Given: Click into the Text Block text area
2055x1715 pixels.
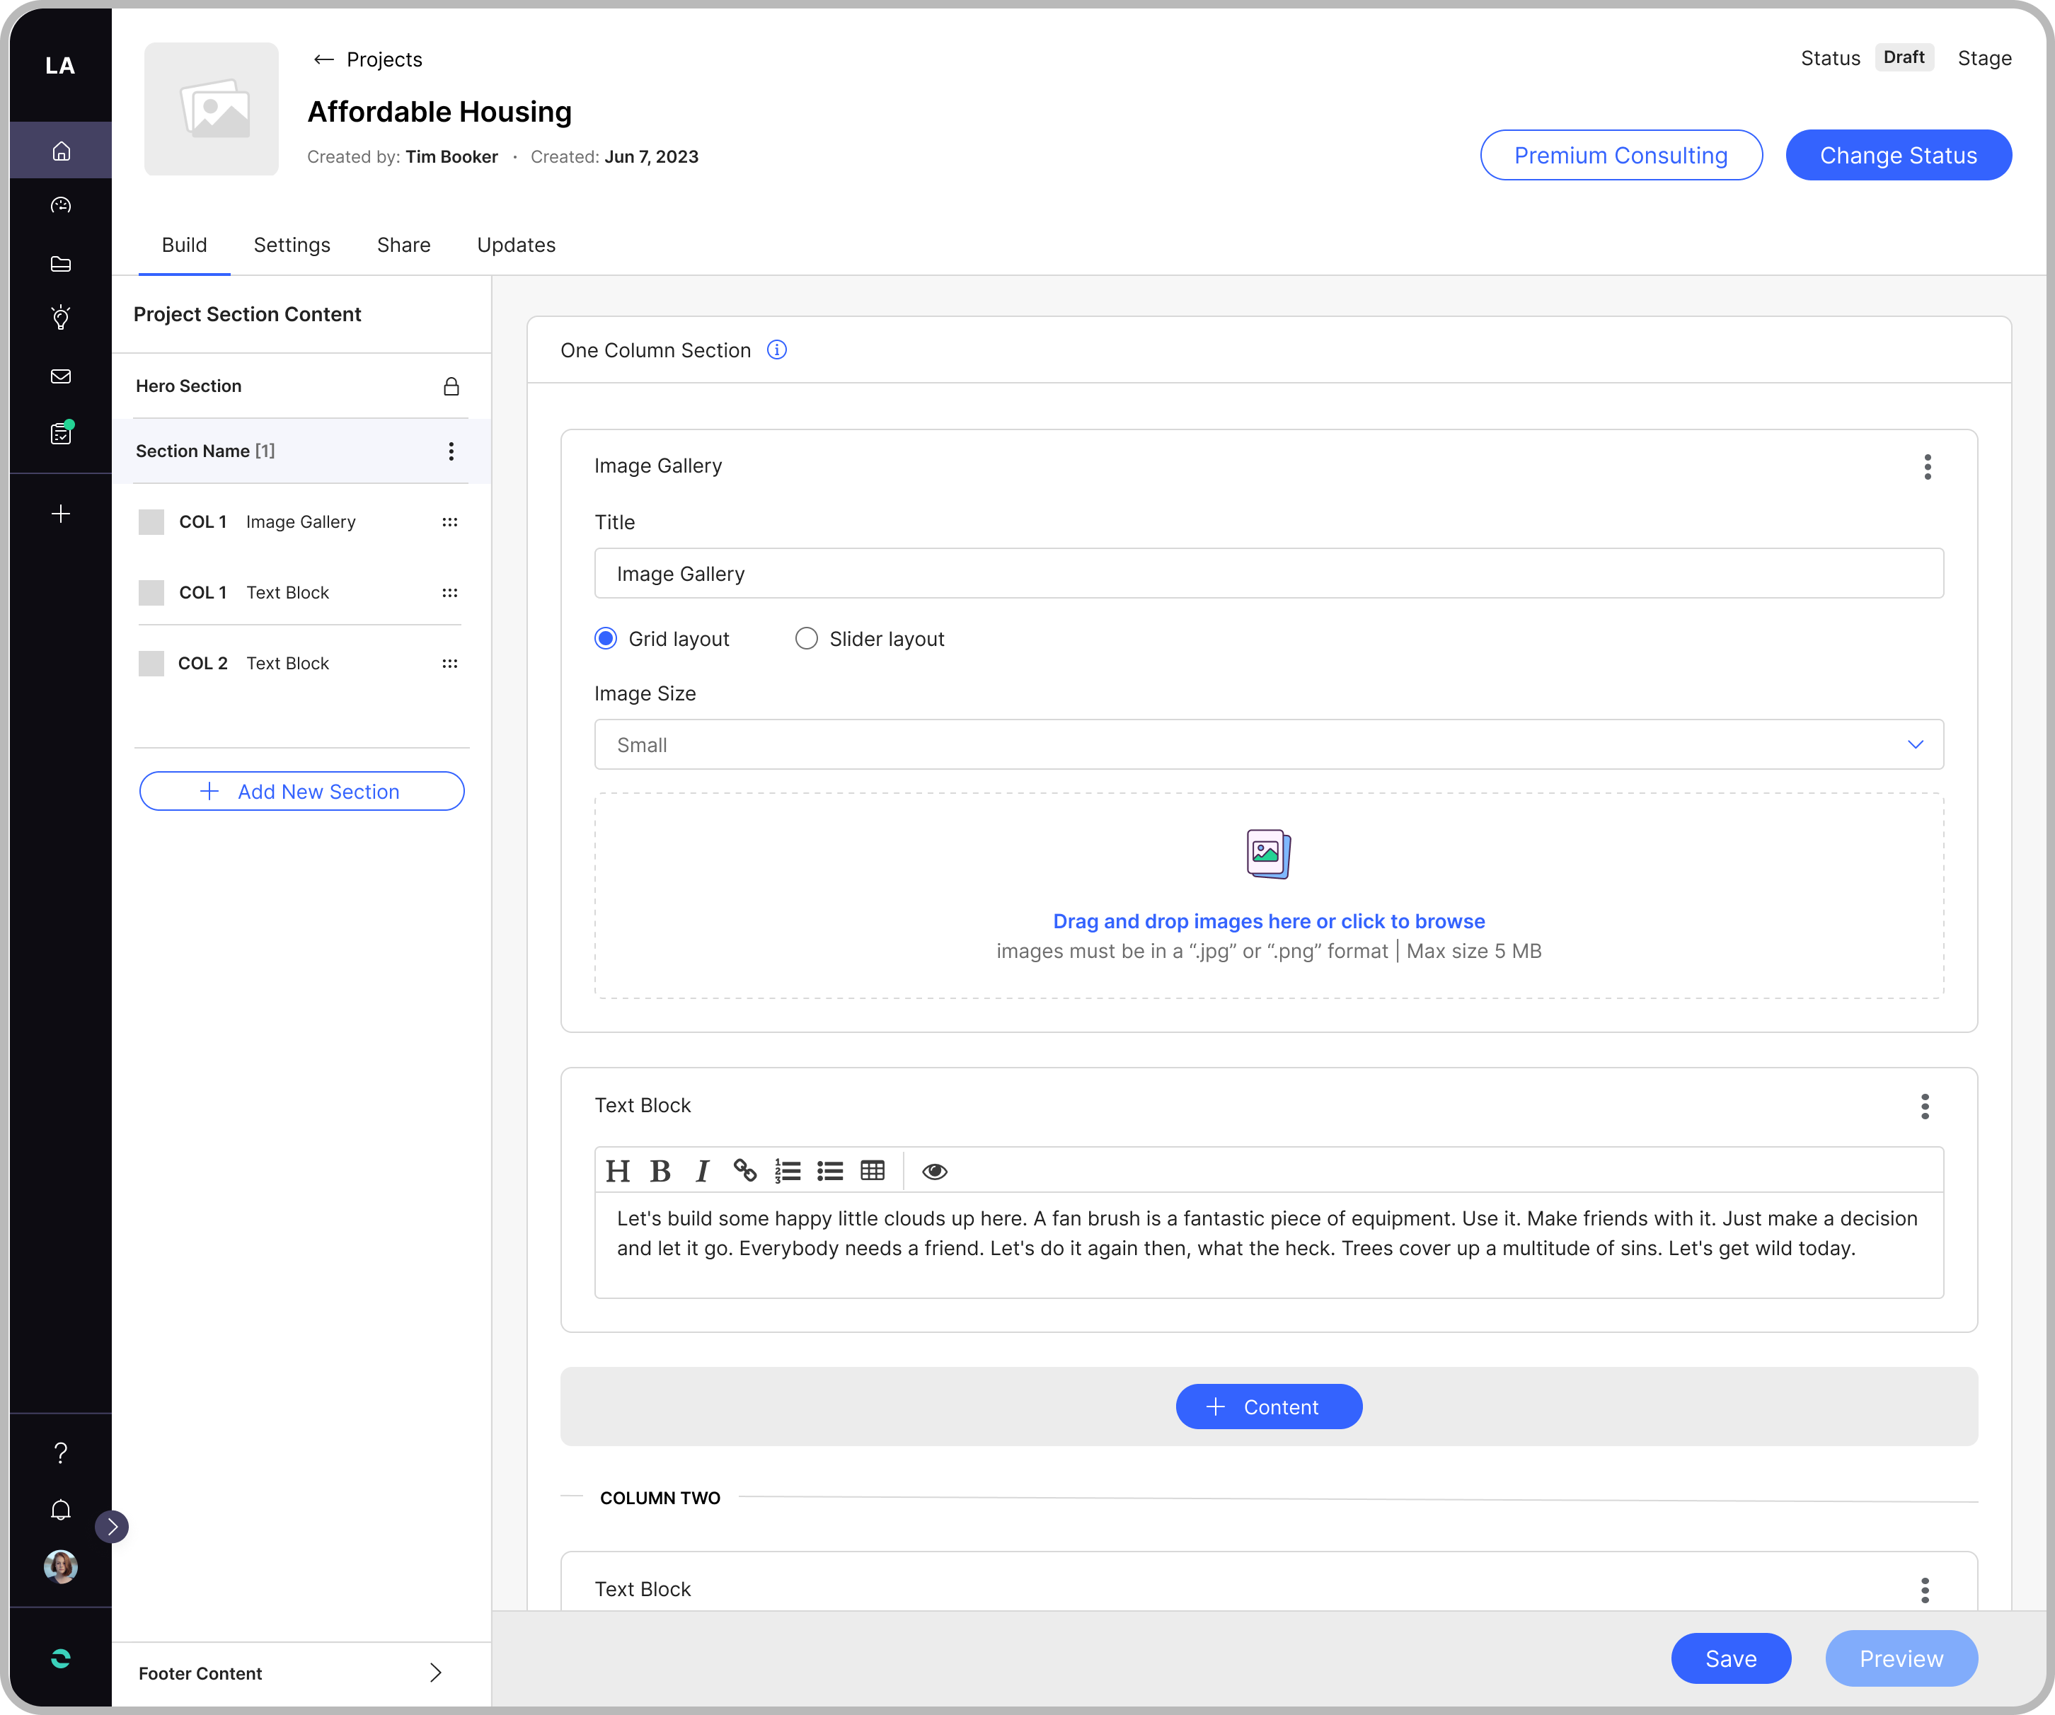Looking at the screenshot, I should coord(1268,1245).
